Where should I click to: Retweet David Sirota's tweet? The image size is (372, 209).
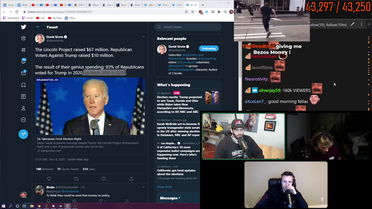(x=76, y=179)
